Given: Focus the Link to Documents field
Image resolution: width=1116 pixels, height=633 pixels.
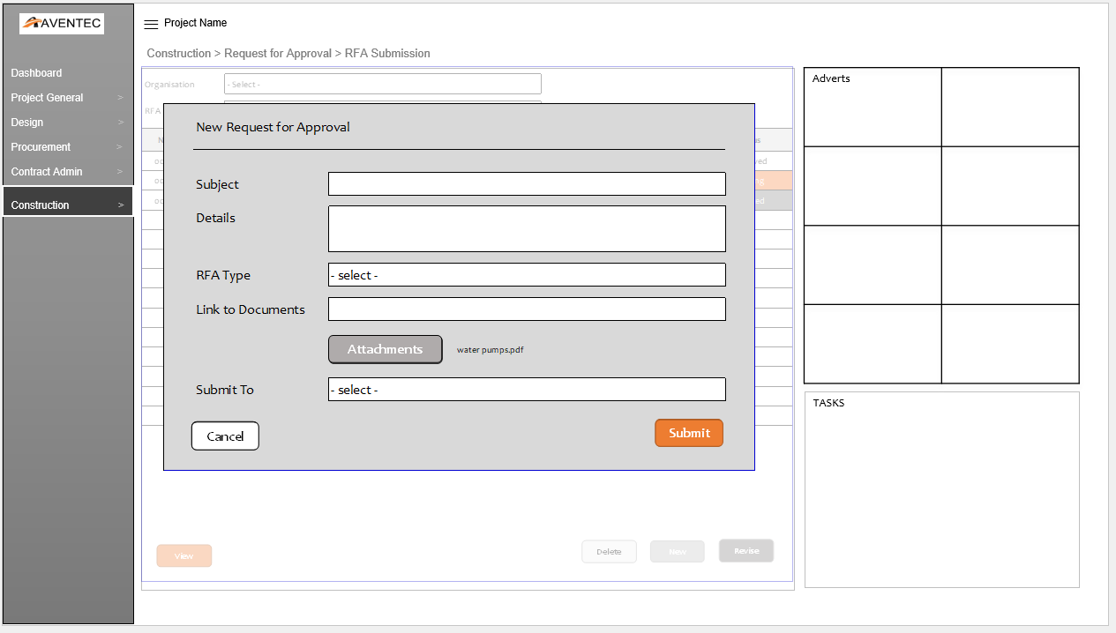Looking at the screenshot, I should 527,309.
